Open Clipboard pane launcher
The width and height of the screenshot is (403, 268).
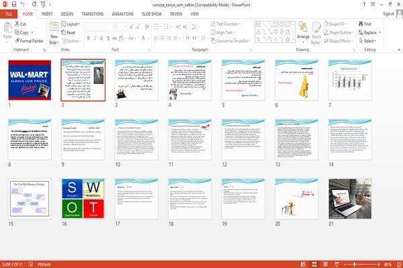44,50
